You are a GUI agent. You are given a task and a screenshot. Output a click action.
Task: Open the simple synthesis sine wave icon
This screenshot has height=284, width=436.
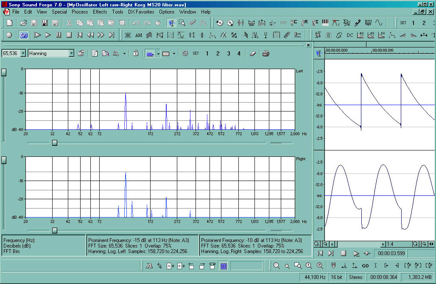point(379,23)
